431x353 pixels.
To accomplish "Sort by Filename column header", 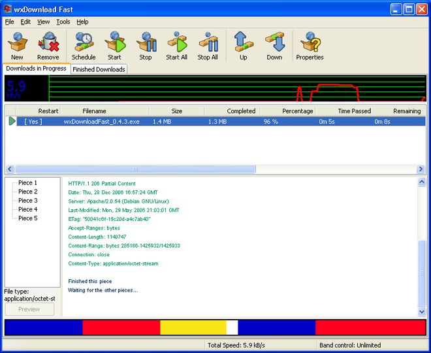I will 104,111.
